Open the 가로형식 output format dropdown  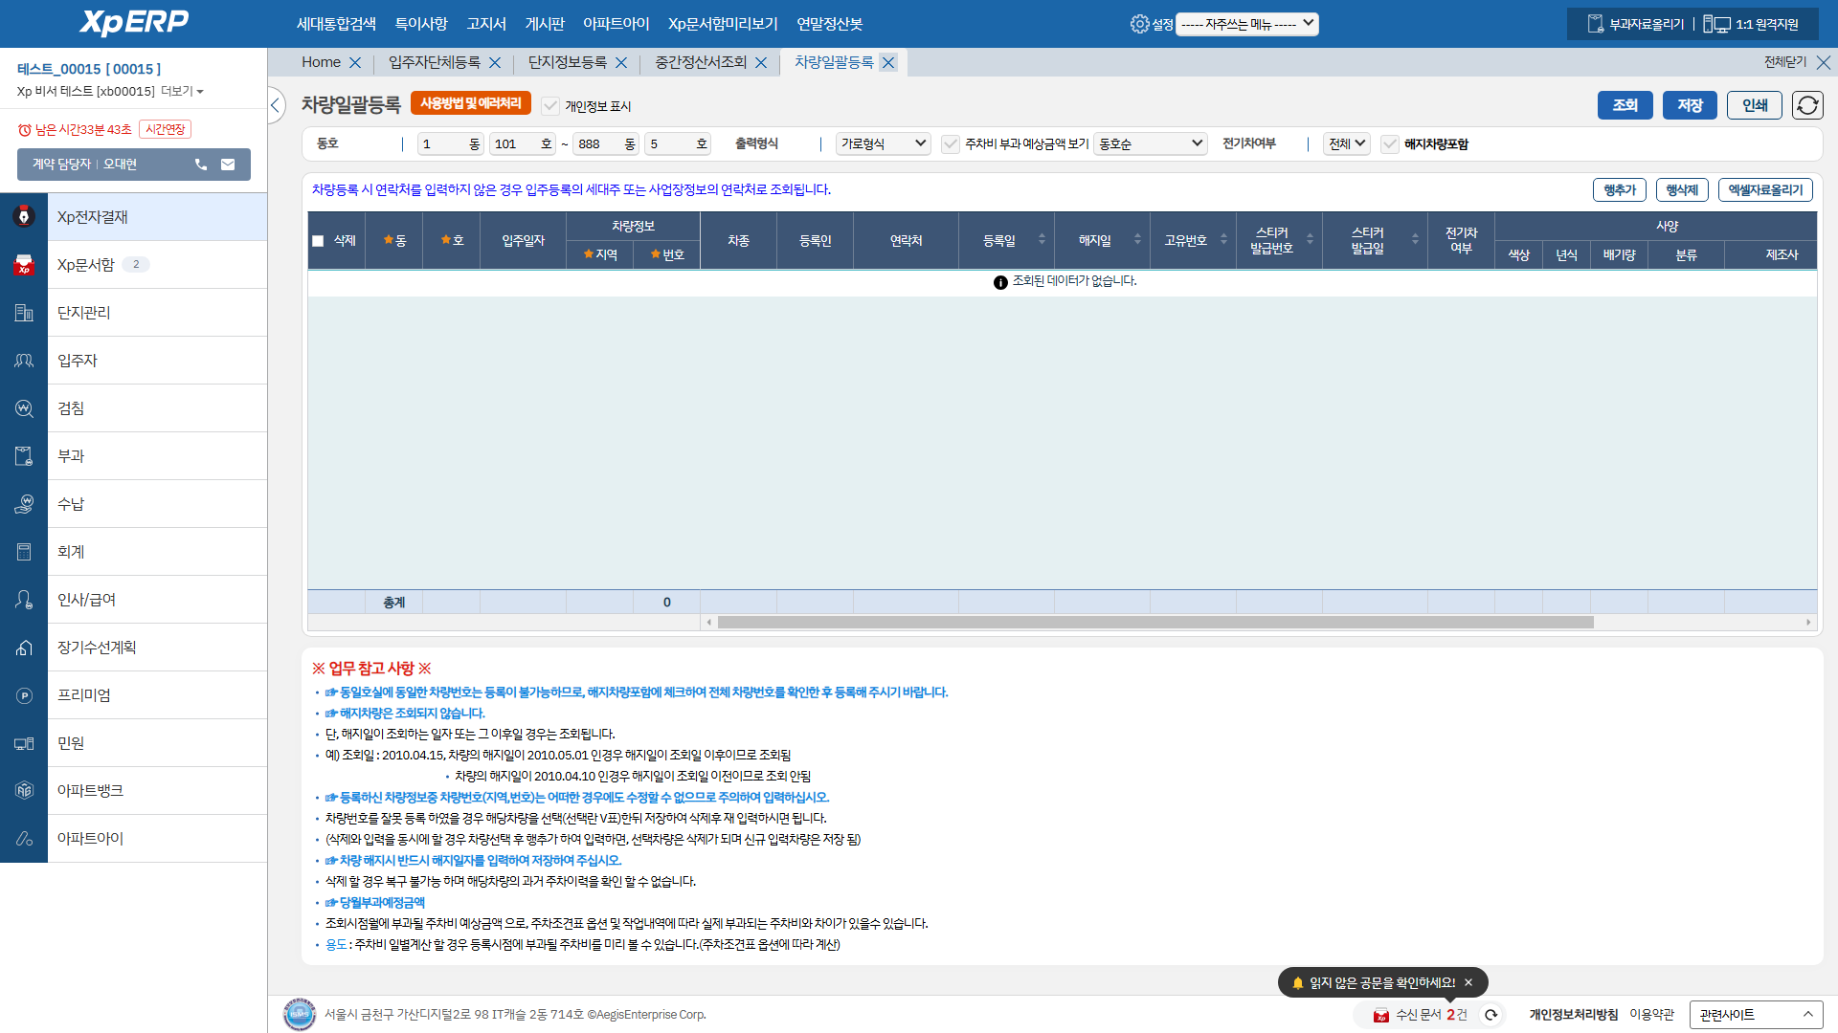click(x=882, y=143)
